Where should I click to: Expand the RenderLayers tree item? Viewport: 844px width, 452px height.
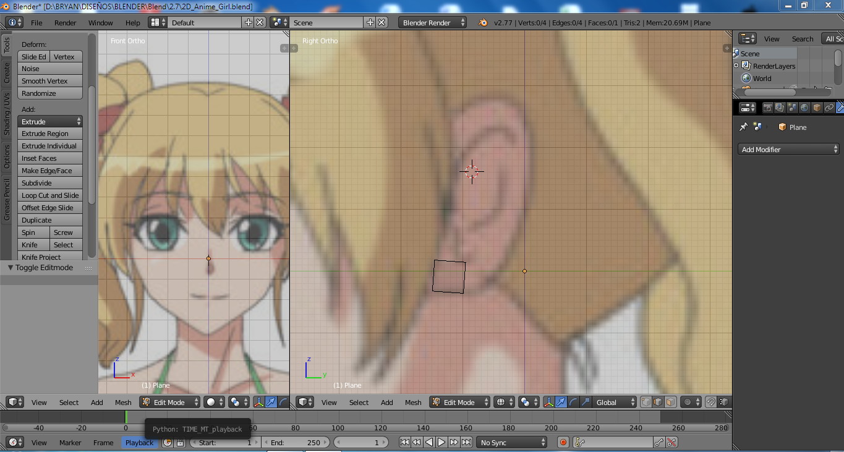pos(736,66)
